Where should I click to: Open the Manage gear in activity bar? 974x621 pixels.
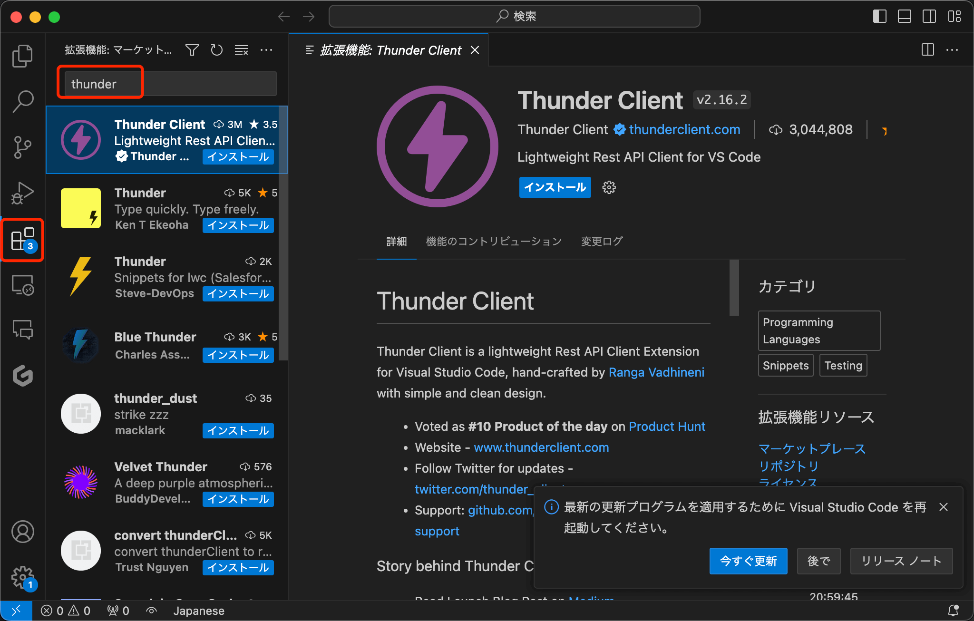pos(22,577)
